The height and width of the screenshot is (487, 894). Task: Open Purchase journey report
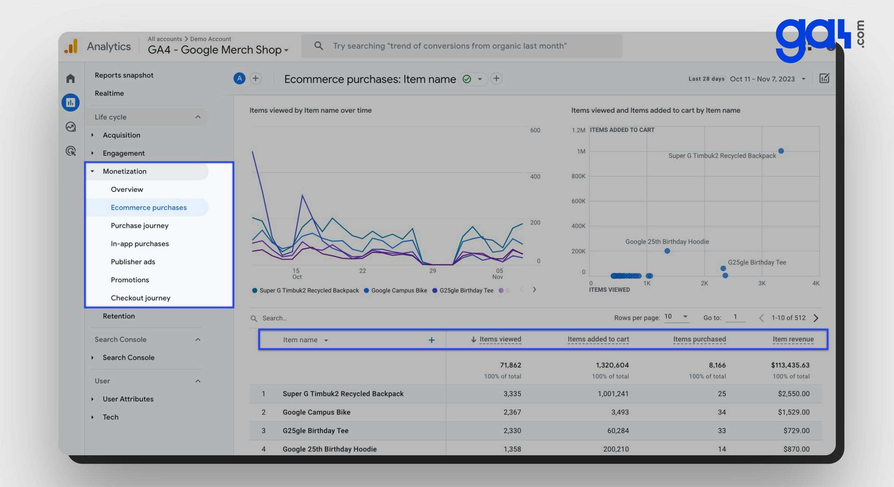pos(140,226)
